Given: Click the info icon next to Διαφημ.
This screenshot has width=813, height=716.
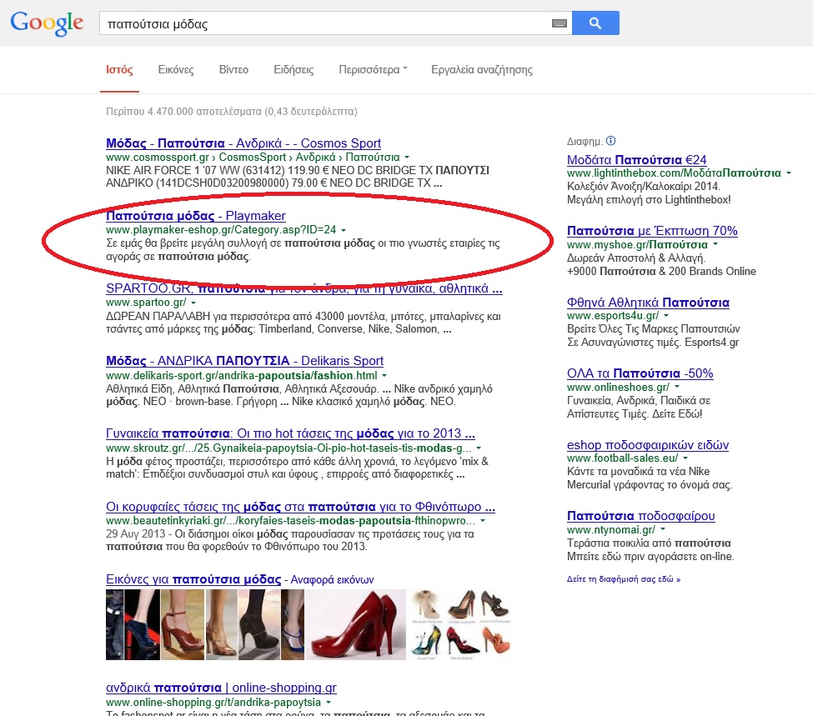Looking at the screenshot, I should [610, 141].
